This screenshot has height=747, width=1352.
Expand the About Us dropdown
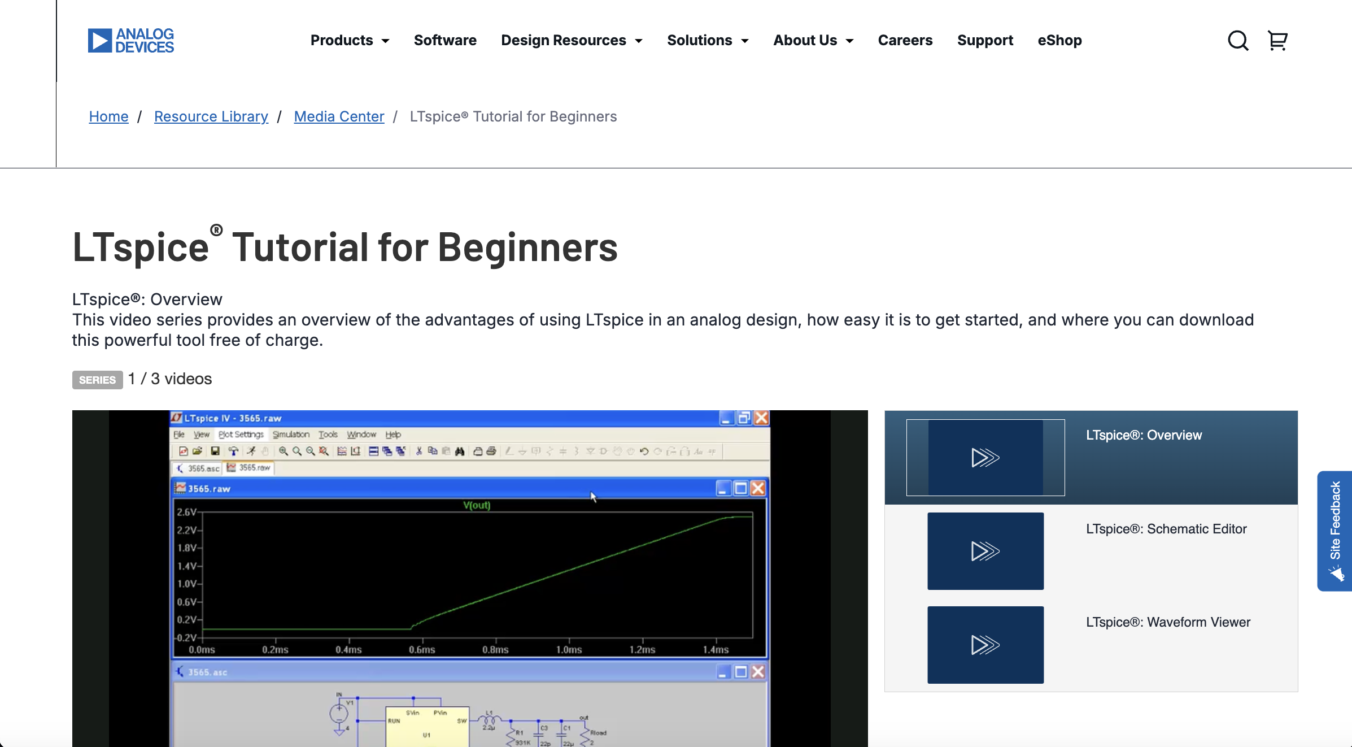pos(813,40)
